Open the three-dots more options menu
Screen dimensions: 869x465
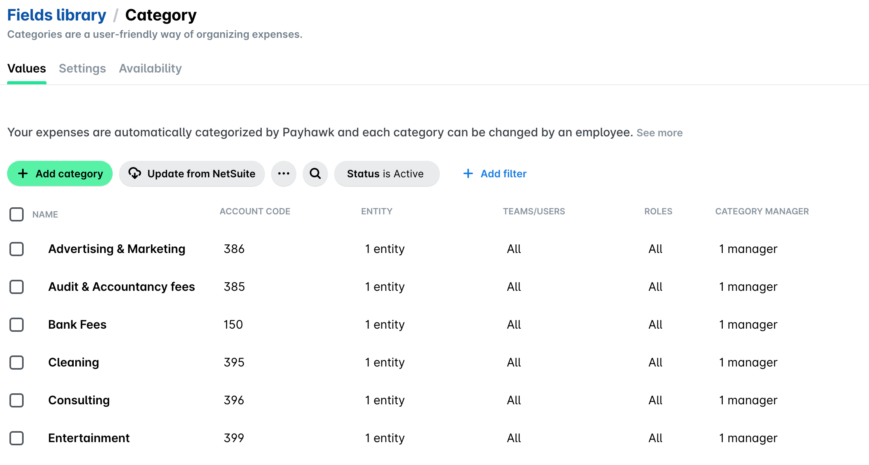283,174
